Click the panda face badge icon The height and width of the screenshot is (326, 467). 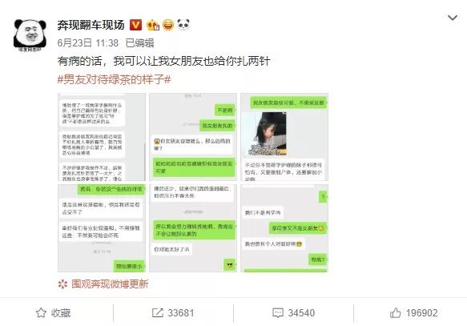click(183, 25)
